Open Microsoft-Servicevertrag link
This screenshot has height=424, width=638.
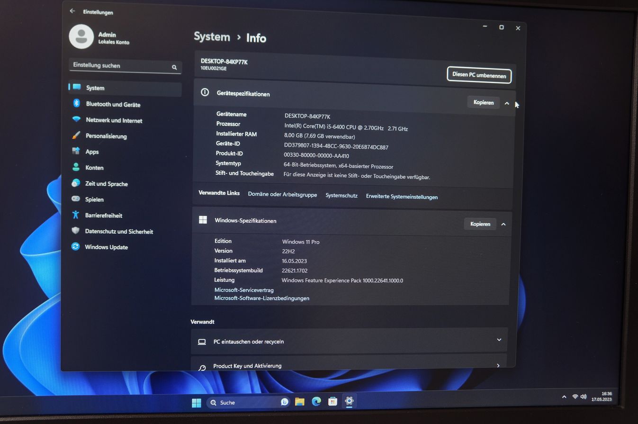(x=244, y=290)
